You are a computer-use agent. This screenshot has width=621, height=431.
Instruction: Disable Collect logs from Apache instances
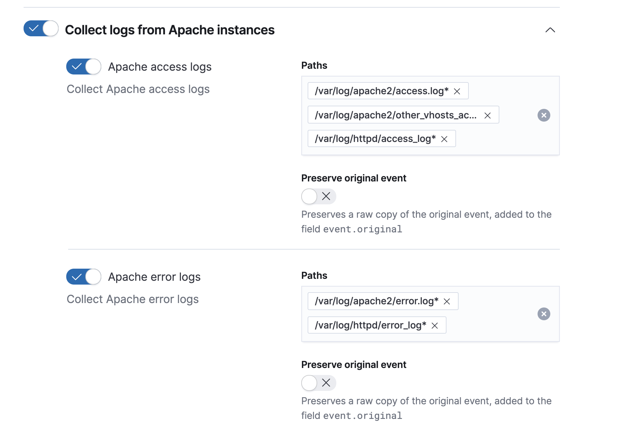click(41, 29)
